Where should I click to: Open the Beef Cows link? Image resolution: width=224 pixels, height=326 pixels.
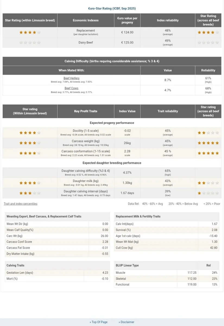(71, 88)
